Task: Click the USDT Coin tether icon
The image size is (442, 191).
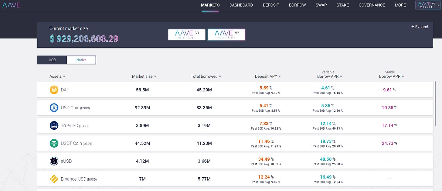Action: pos(54,143)
